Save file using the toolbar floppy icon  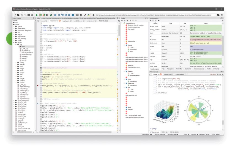pos(22,15)
